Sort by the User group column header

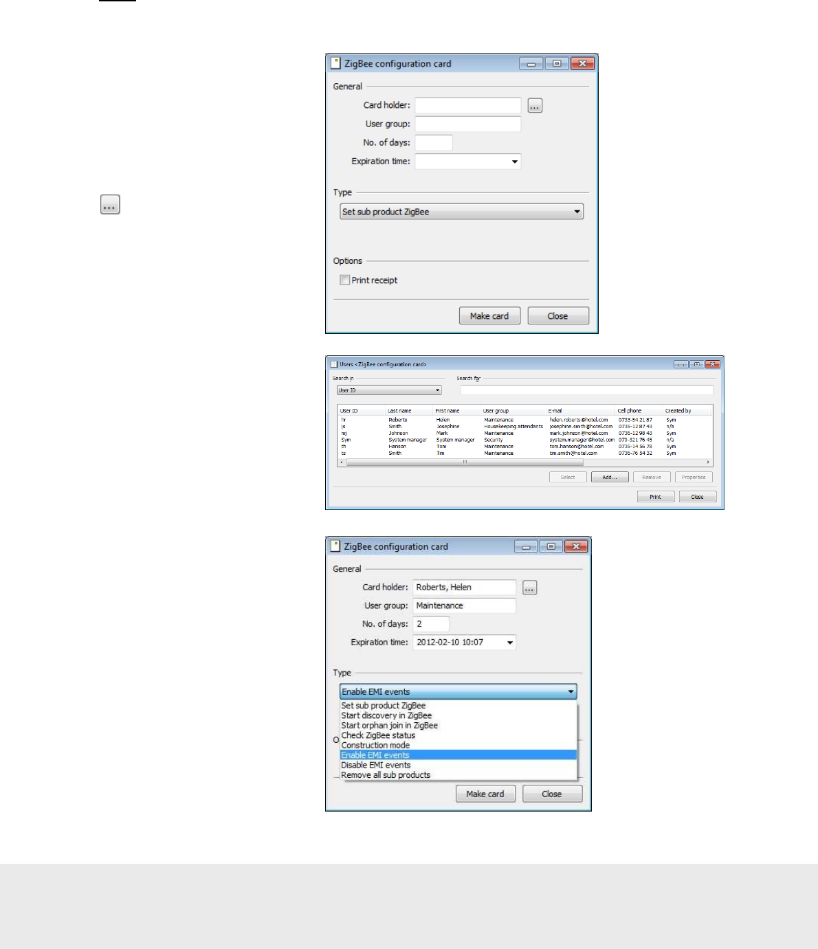click(x=513, y=411)
